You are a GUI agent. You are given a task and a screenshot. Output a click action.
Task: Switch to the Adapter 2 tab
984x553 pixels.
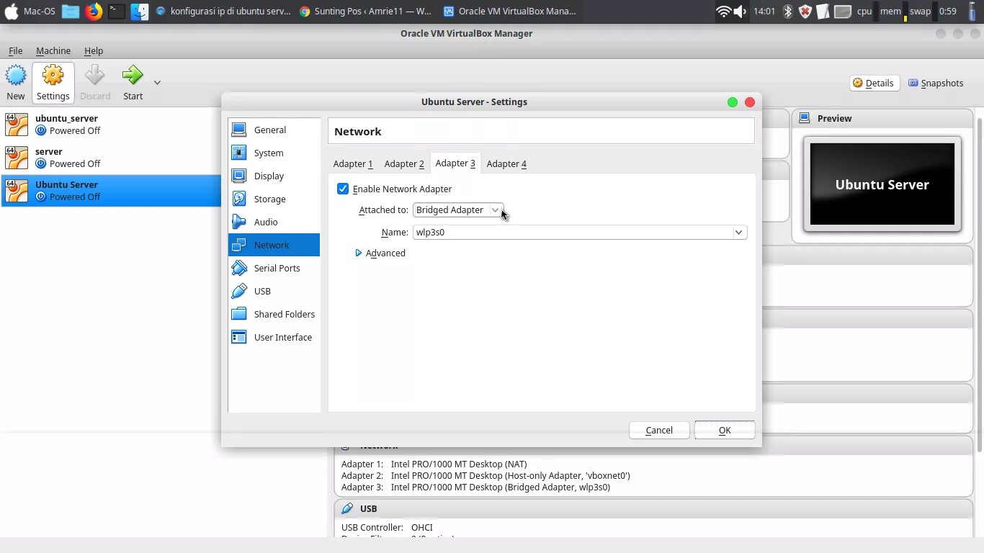[x=404, y=163]
